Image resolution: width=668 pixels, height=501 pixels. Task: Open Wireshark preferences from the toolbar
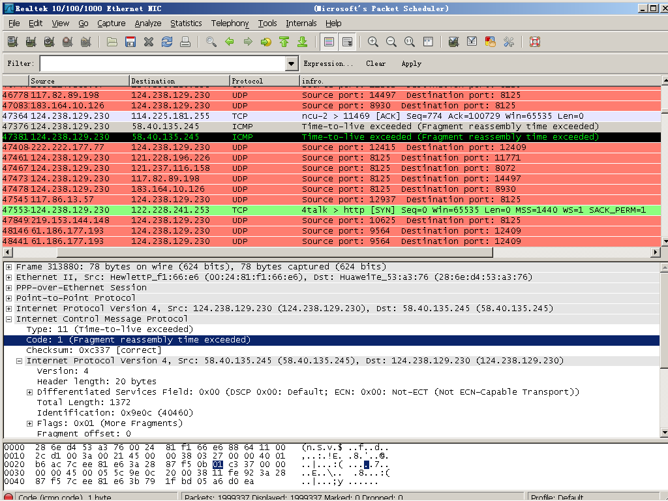[x=509, y=42]
